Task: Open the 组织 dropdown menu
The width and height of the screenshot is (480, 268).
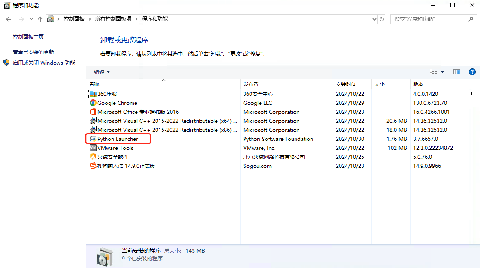Action: pos(102,72)
